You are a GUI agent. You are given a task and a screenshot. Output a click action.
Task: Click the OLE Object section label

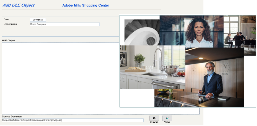[9, 41]
